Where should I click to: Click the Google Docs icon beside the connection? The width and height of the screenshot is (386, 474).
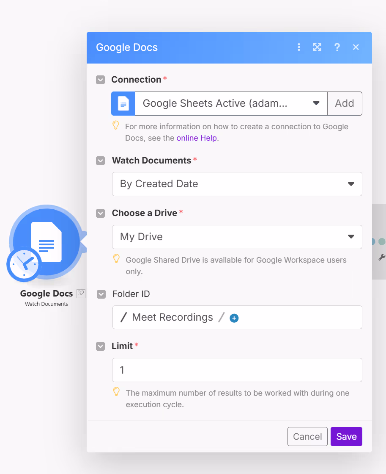tap(123, 103)
